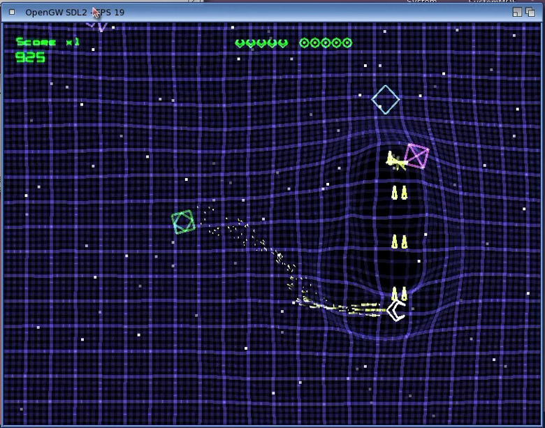
Task: Click the purple enemy at top-left edge
Action: click(x=97, y=25)
